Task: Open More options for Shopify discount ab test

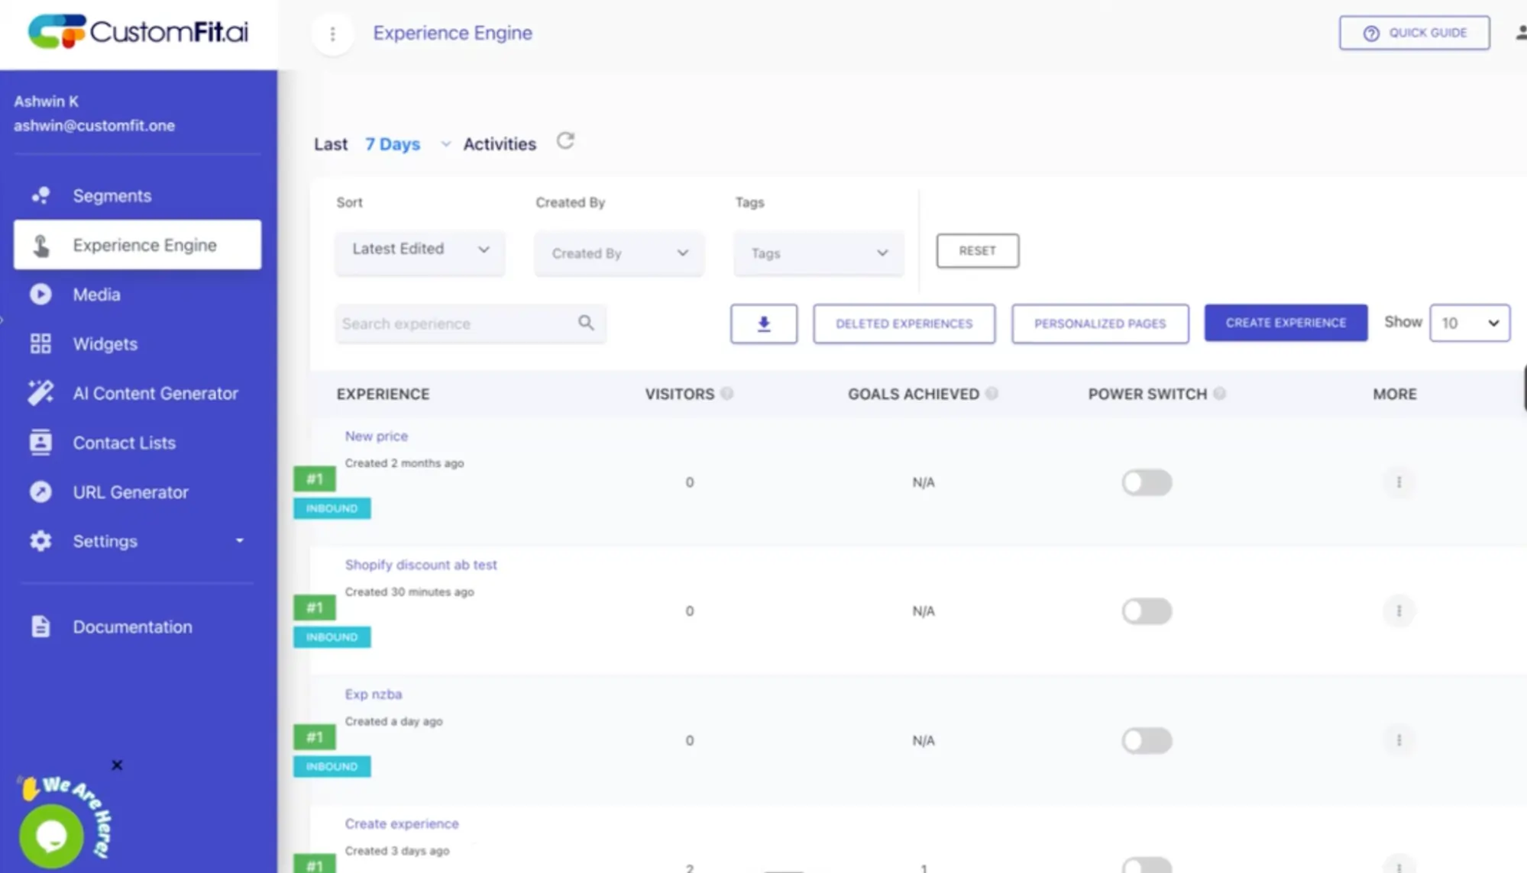Action: click(1399, 611)
